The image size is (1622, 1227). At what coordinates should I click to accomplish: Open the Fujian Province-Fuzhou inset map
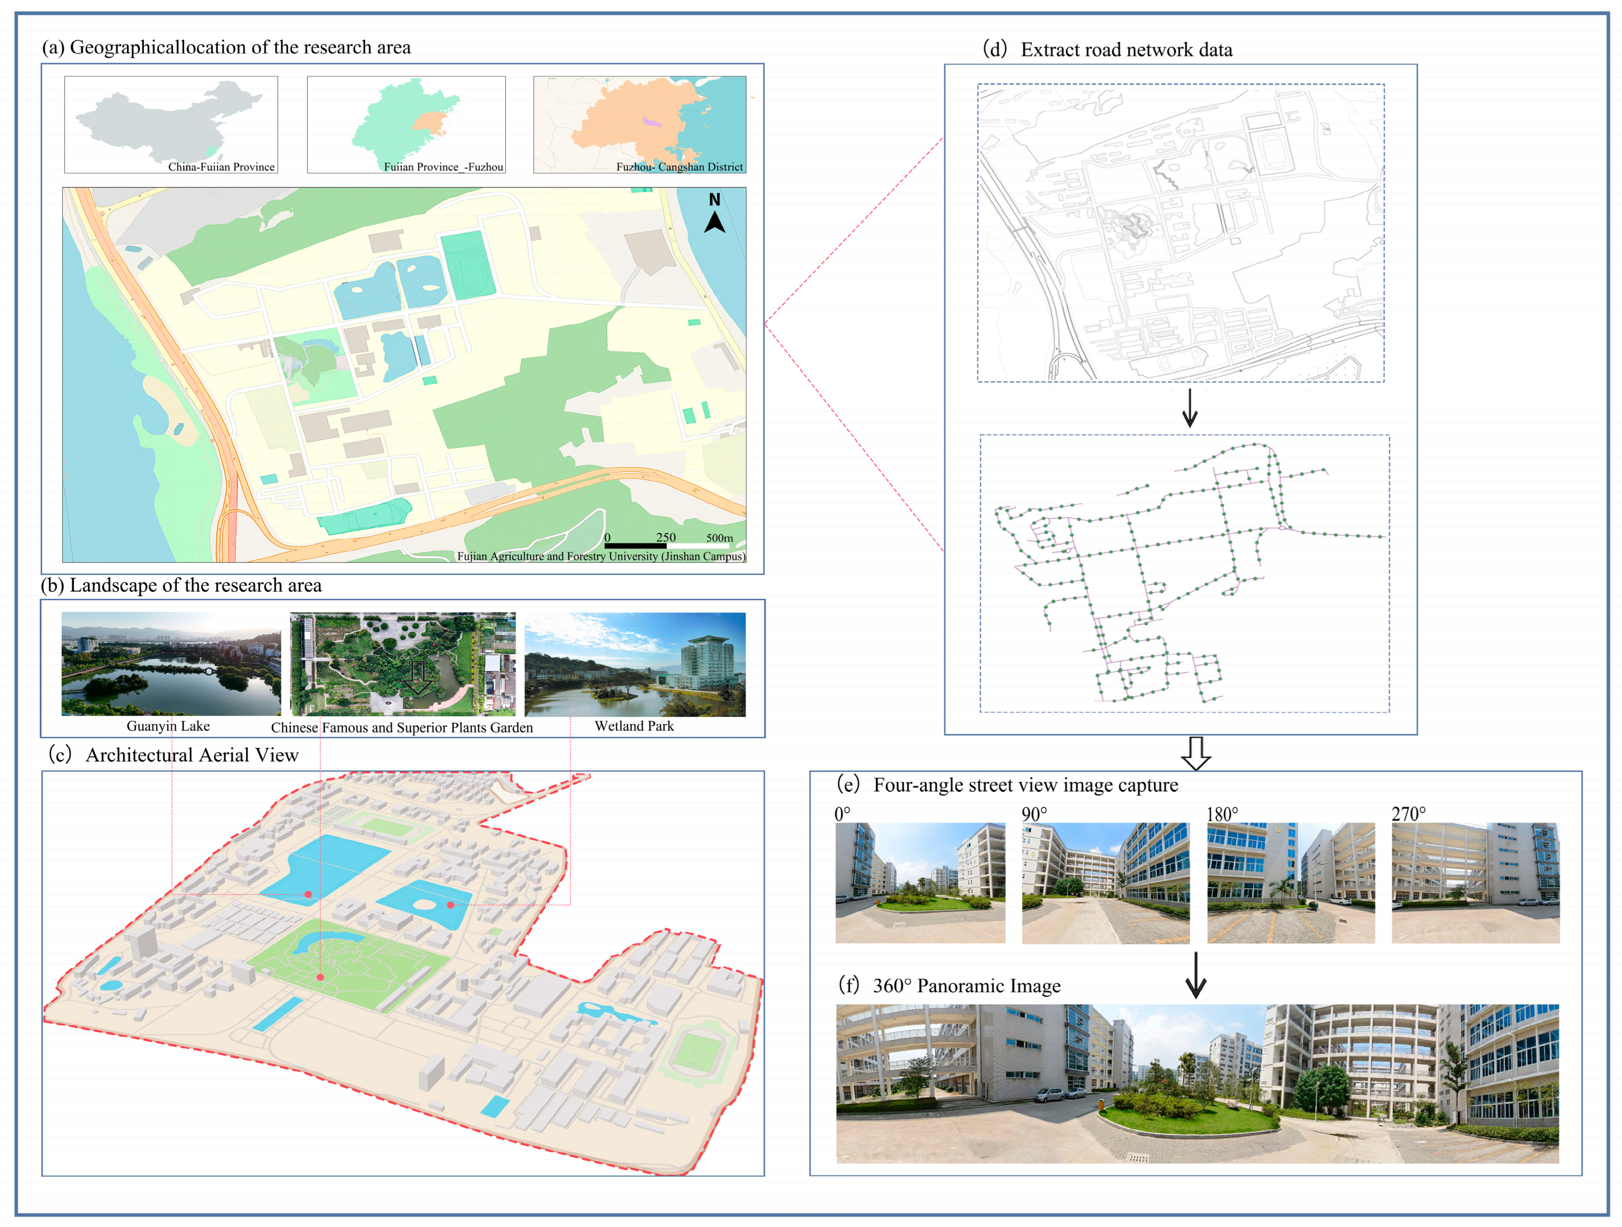pyautogui.click(x=406, y=125)
